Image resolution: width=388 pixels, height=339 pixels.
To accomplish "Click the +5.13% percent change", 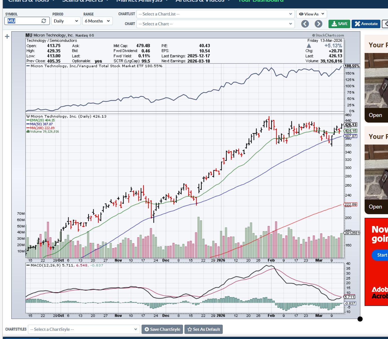I will tap(333, 46).
